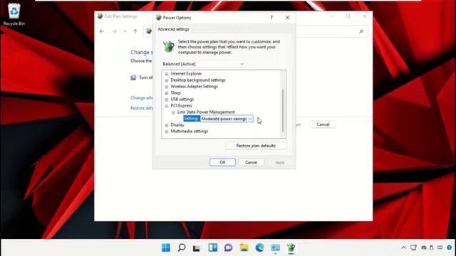
Task: Expand USB settings node
Action: tap(167, 100)
